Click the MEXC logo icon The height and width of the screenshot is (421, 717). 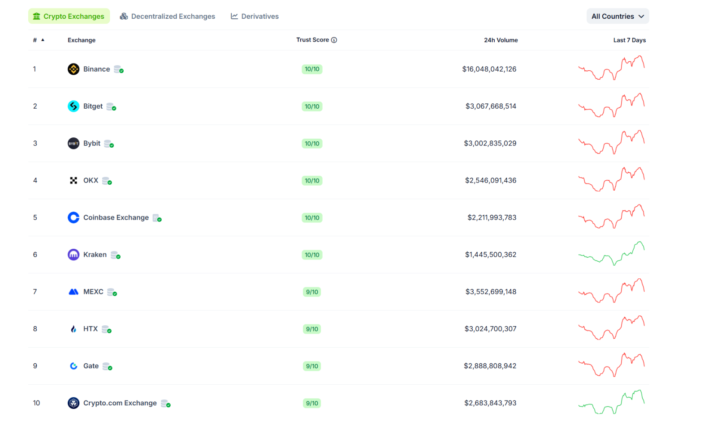[73, 292]
